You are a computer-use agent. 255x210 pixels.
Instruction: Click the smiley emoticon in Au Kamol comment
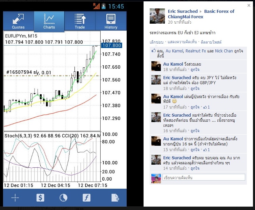[174, 101]
